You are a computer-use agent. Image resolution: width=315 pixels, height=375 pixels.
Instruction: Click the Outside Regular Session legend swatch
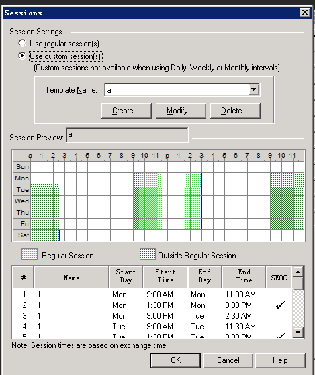pos(148,254)
